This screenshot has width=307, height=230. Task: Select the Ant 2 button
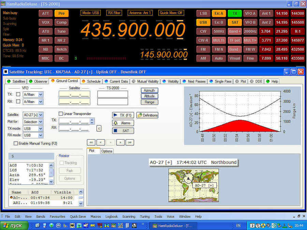[266, 22]
